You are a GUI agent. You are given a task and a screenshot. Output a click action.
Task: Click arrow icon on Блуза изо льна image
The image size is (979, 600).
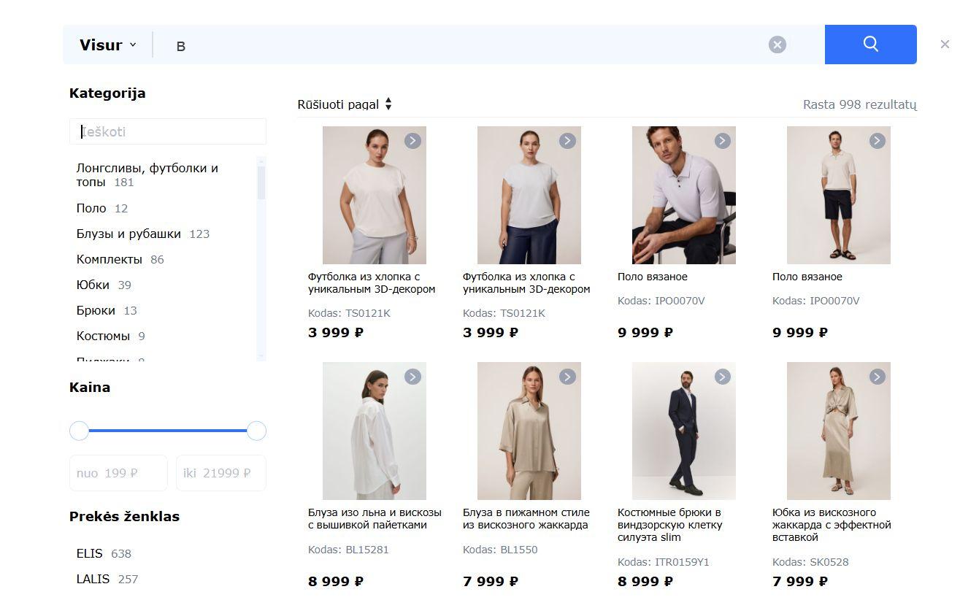(x=412, y=377)
